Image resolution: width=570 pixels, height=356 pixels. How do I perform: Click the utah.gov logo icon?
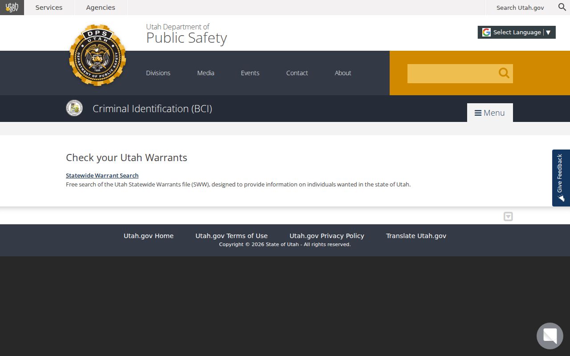point(12,8)
